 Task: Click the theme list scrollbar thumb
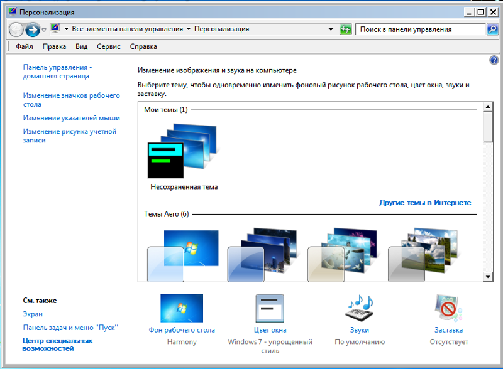488,127
